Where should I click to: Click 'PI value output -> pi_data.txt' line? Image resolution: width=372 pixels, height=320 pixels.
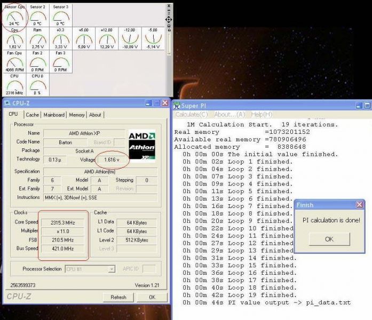click(x=267, y=303)
